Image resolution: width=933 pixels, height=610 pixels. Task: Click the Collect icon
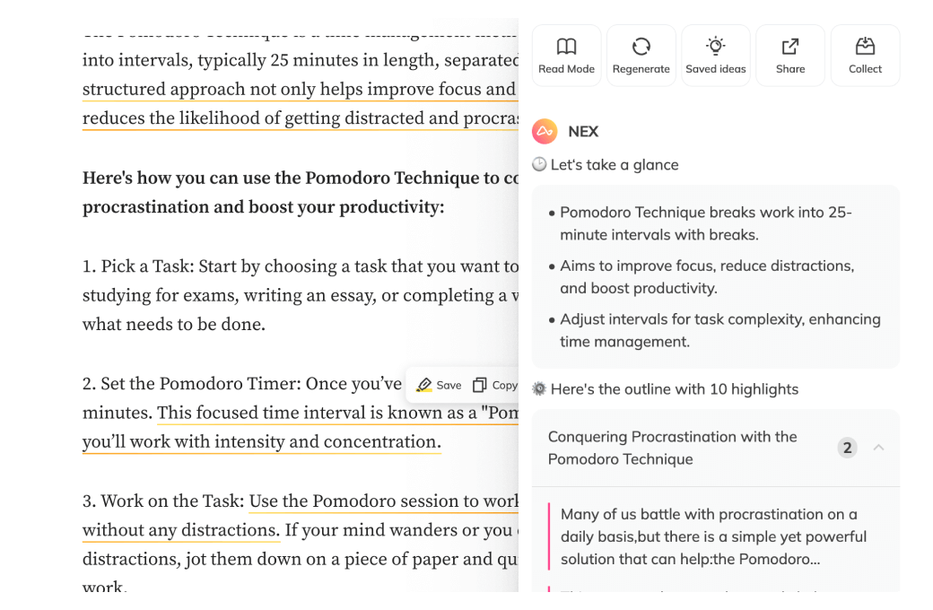(x=864, y=46)
